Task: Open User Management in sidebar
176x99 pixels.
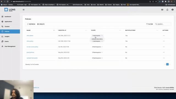Action: click(10, 46)
